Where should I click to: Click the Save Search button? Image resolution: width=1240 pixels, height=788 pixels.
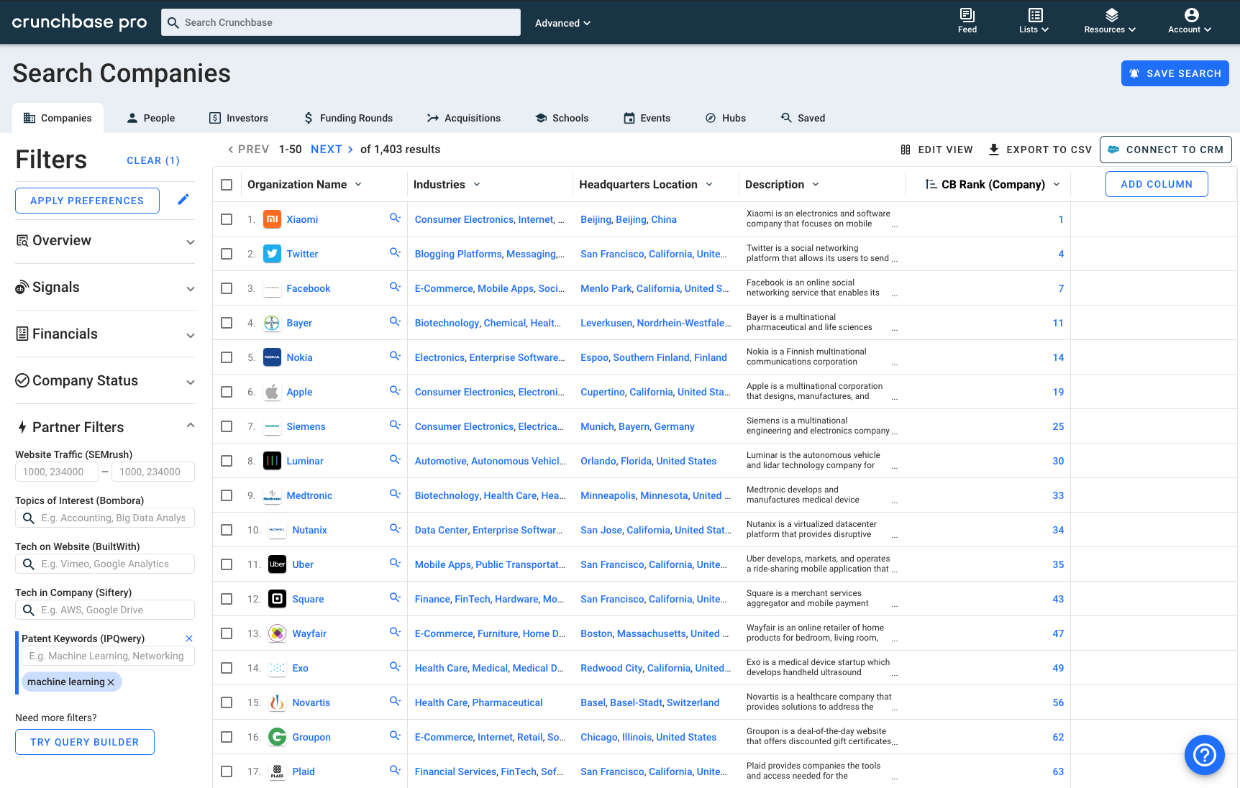tap(1175, 73)
